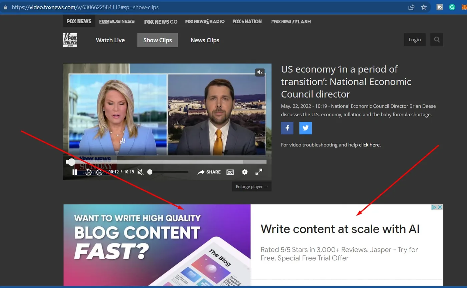Viewport: 467px width, 288px height.
Task: Open site search magnifier
Action: [437, 40]
